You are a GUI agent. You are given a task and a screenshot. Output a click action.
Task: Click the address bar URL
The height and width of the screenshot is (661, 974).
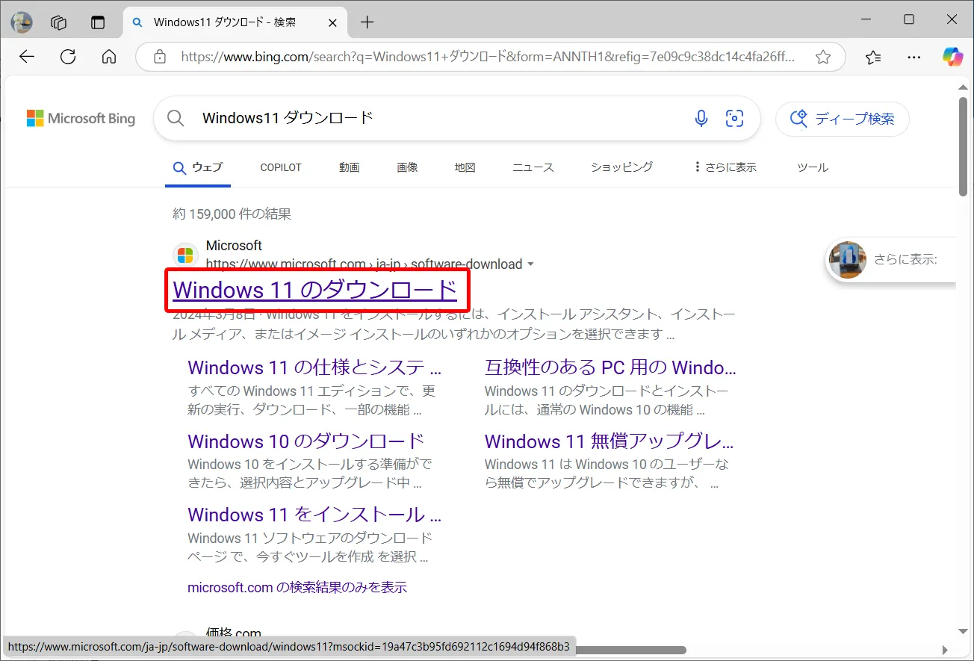point(488,57)
